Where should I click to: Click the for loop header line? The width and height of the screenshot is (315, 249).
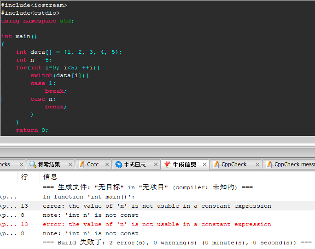click(58, 68)
